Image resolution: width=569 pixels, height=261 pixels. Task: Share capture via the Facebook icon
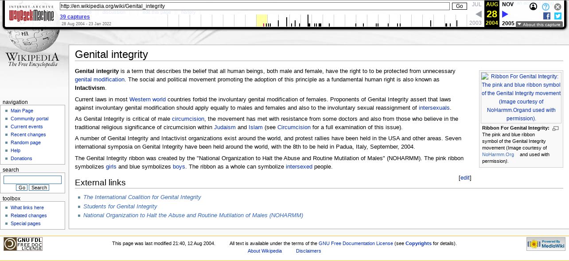[546, 16]
